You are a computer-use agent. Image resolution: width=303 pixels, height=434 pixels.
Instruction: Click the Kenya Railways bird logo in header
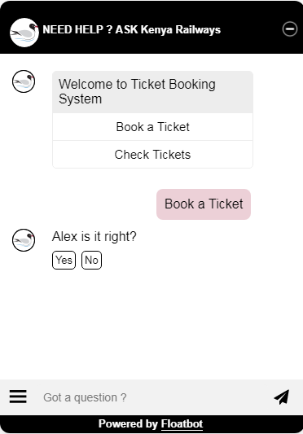[24, 33]
